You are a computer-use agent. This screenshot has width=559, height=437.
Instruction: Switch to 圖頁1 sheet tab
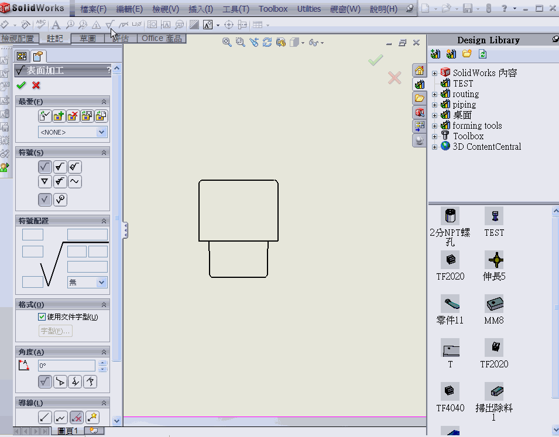coord(68,431)
